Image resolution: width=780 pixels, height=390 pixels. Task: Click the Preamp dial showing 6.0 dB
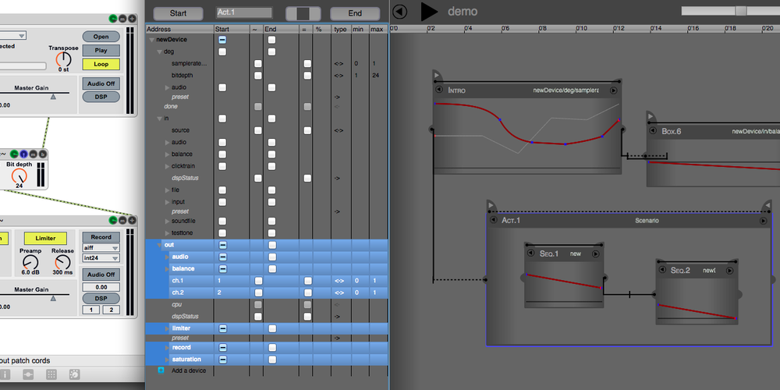pos(30,262)
